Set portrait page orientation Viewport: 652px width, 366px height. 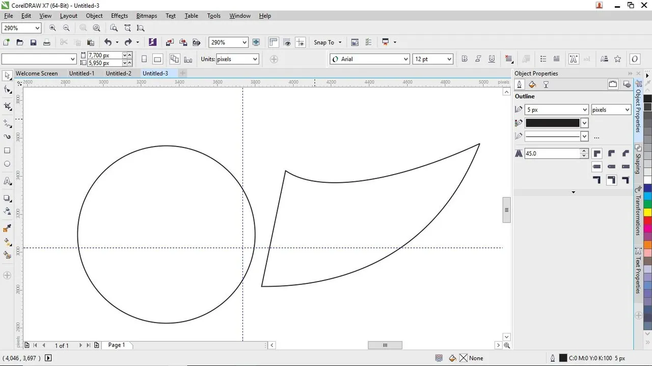click(144, 59)
